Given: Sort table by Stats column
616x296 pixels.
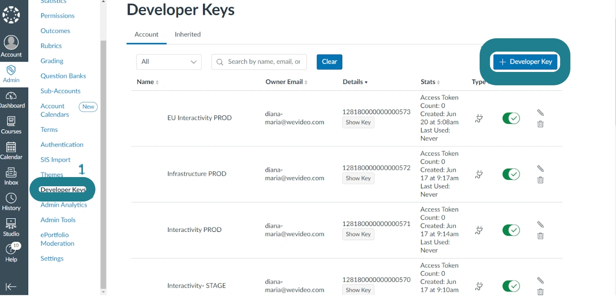Looking at the screenshot, I should coord(430,82).
